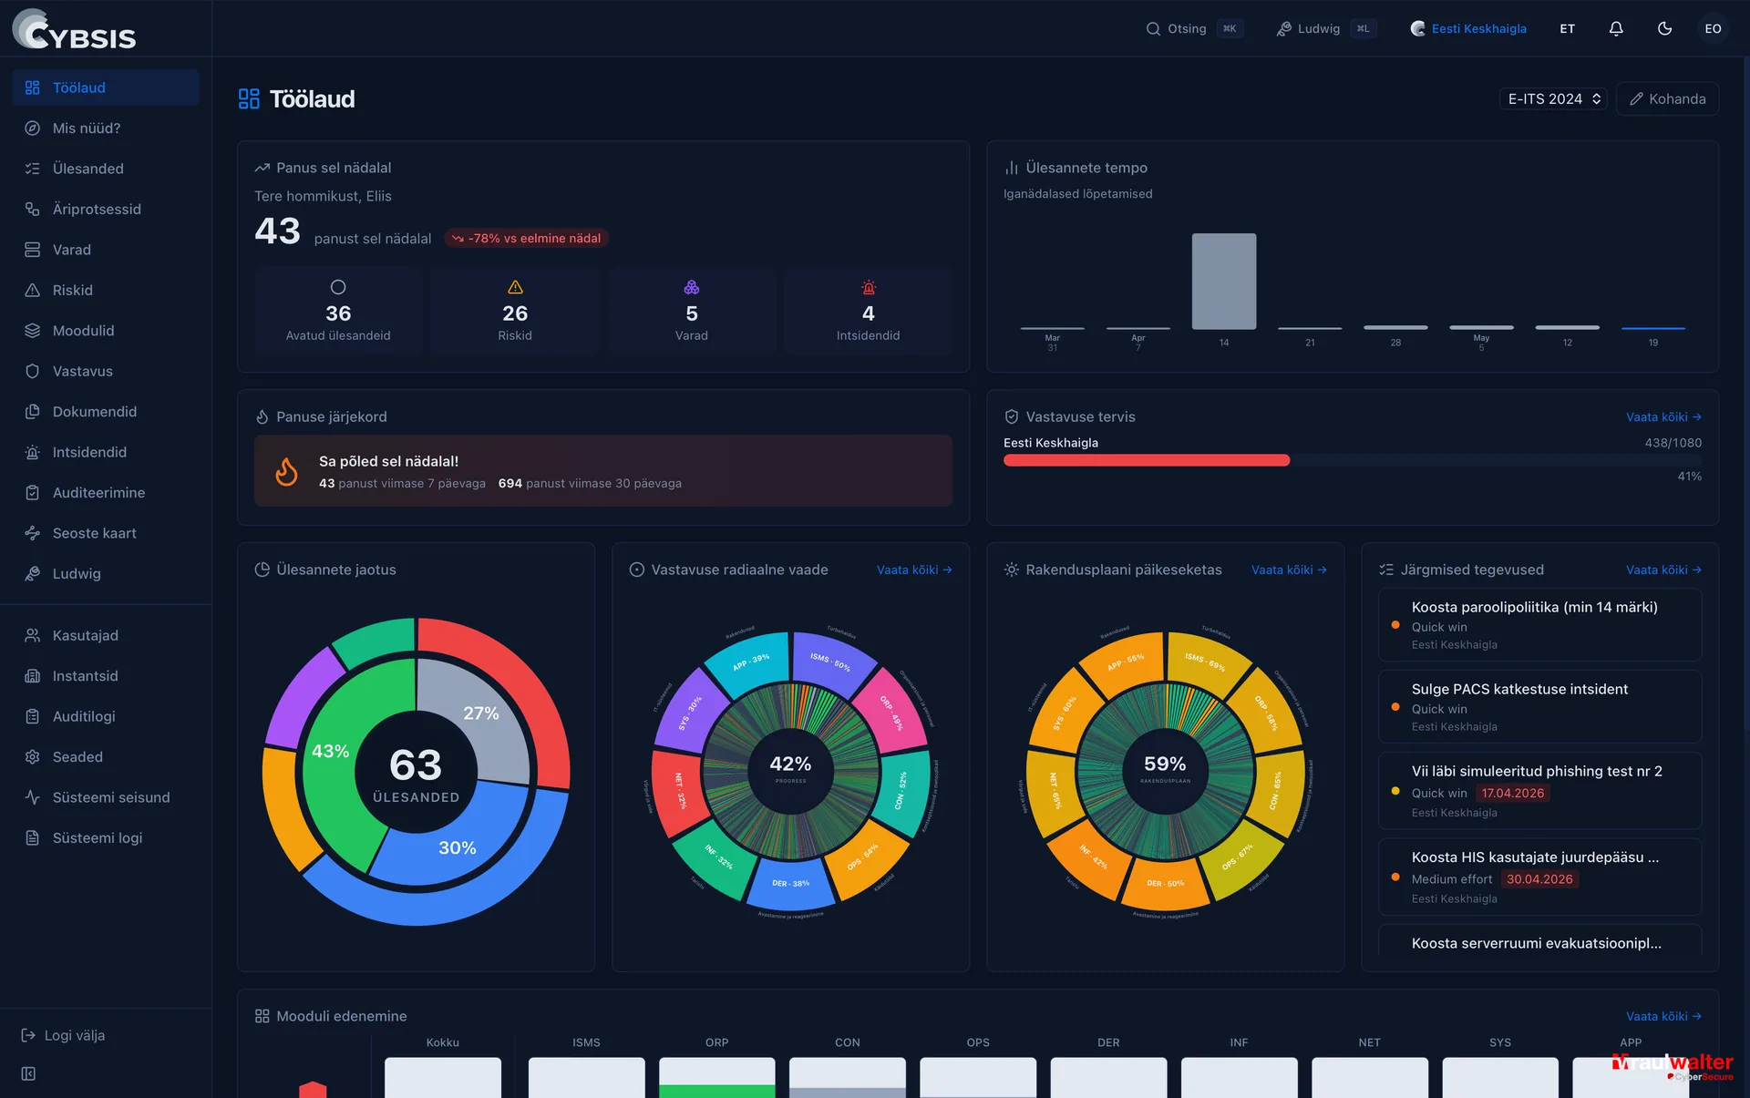
Task: Open the notifications bell
Action: 1616,28
